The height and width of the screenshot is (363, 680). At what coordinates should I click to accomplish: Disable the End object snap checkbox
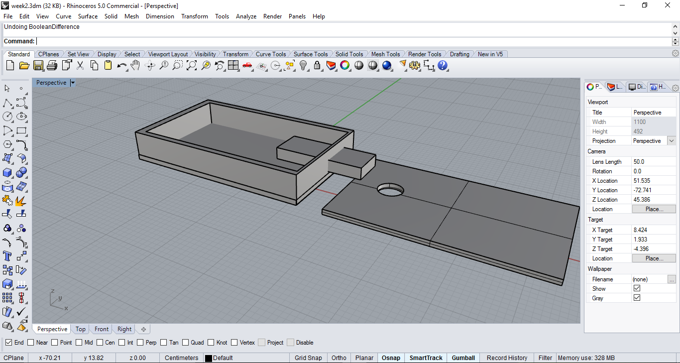[x=8, y=343]
